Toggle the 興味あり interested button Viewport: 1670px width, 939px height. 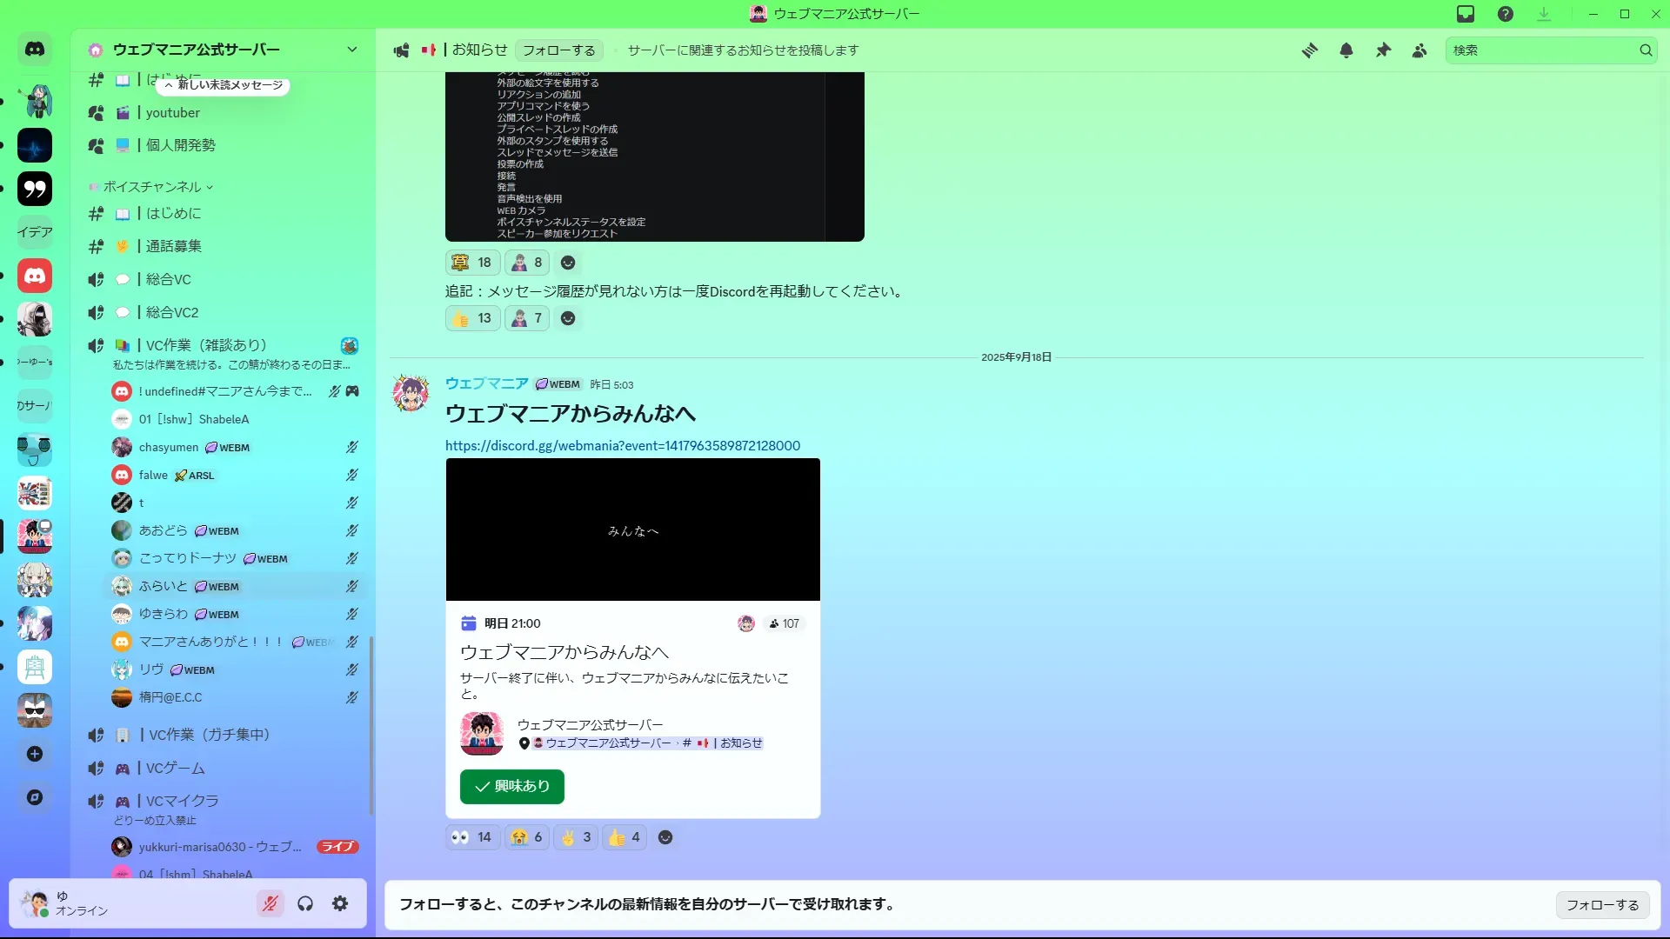click(511, 786)
